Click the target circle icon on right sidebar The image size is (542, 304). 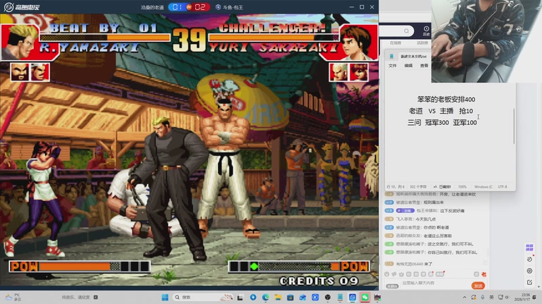(529, 271)
